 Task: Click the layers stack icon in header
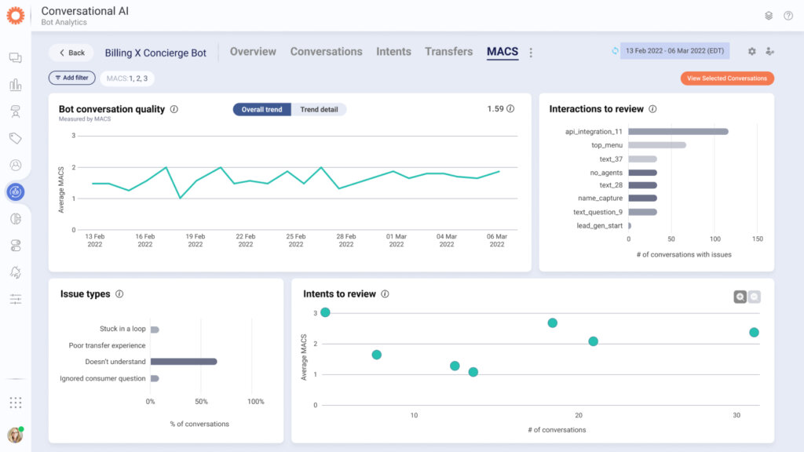[769, 16]
